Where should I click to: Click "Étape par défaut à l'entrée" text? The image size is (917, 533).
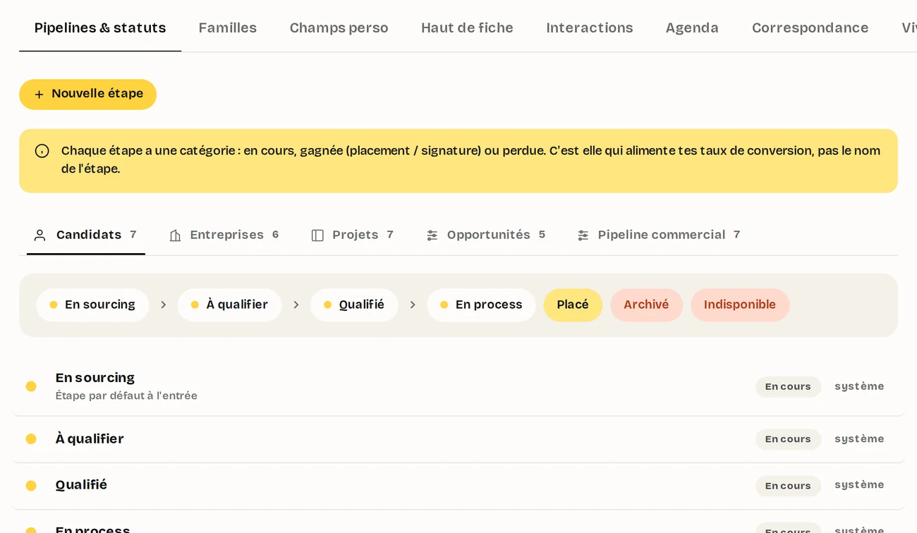point(126,396)
